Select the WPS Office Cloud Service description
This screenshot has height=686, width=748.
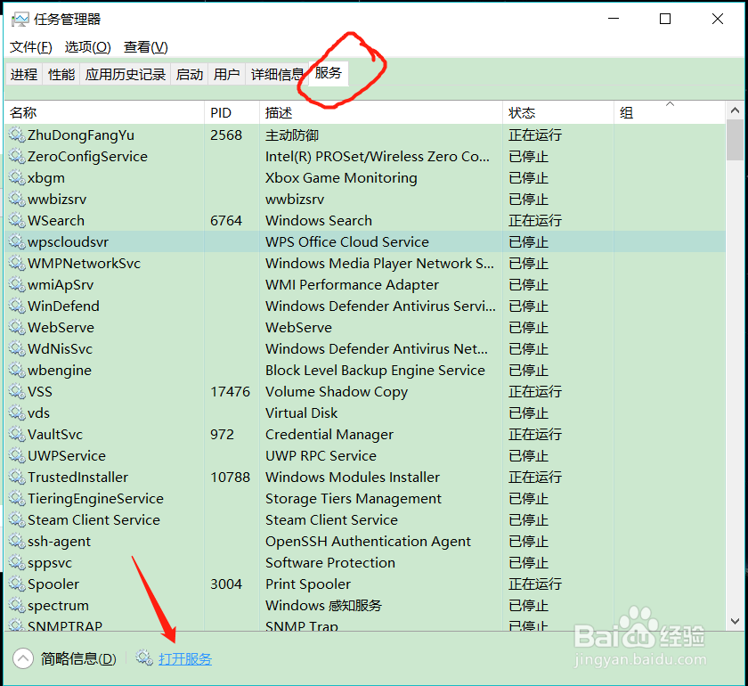point(346,242)
